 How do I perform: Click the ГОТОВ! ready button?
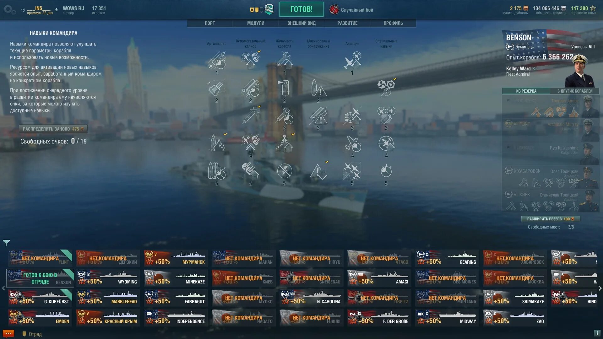(301, 9)
